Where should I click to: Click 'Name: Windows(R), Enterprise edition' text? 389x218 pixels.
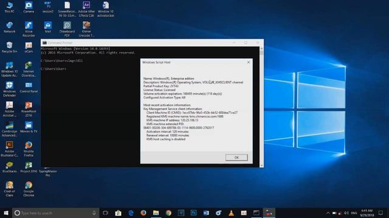[x=169, y=78]
